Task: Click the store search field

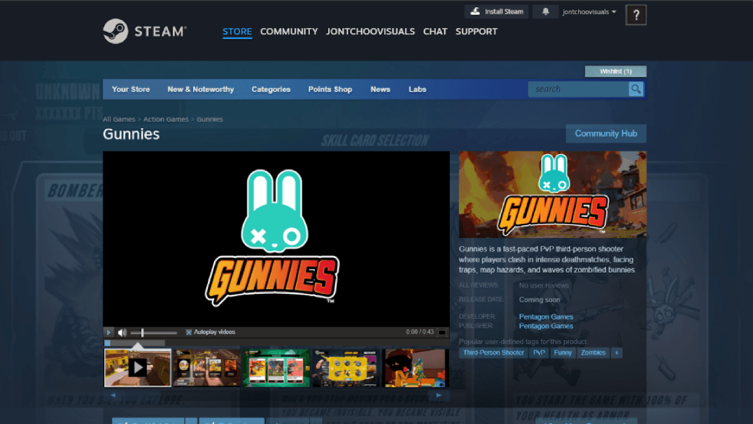Action: (578, 89)
